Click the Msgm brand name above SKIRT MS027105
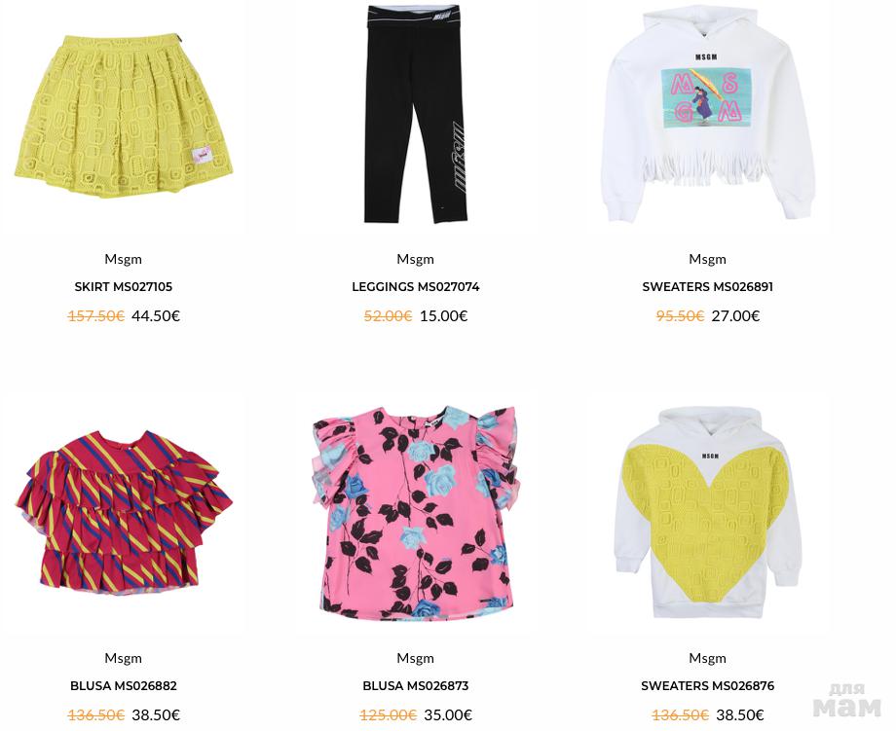 pyautogui.click(x=124, y=259)
